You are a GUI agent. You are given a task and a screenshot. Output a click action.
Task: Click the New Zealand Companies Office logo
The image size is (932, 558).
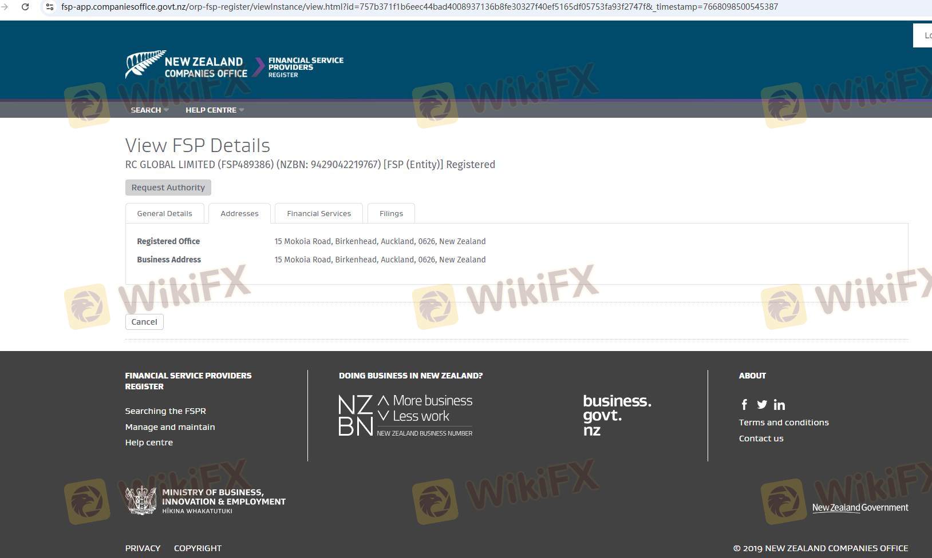pyautogui.click(x=187, y=65)
